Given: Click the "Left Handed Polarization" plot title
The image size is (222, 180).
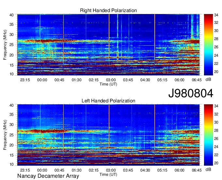Looking at the screenshot, I should coord(108,101).
